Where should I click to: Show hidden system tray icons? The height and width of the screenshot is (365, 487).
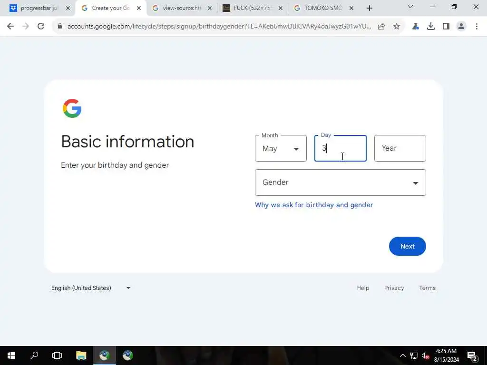(x=402, y=355)
